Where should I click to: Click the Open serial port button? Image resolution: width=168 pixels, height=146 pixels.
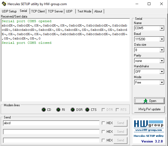pos(149,101)
